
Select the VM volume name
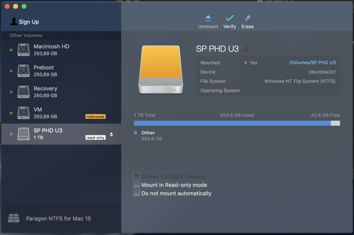point(38,110)
